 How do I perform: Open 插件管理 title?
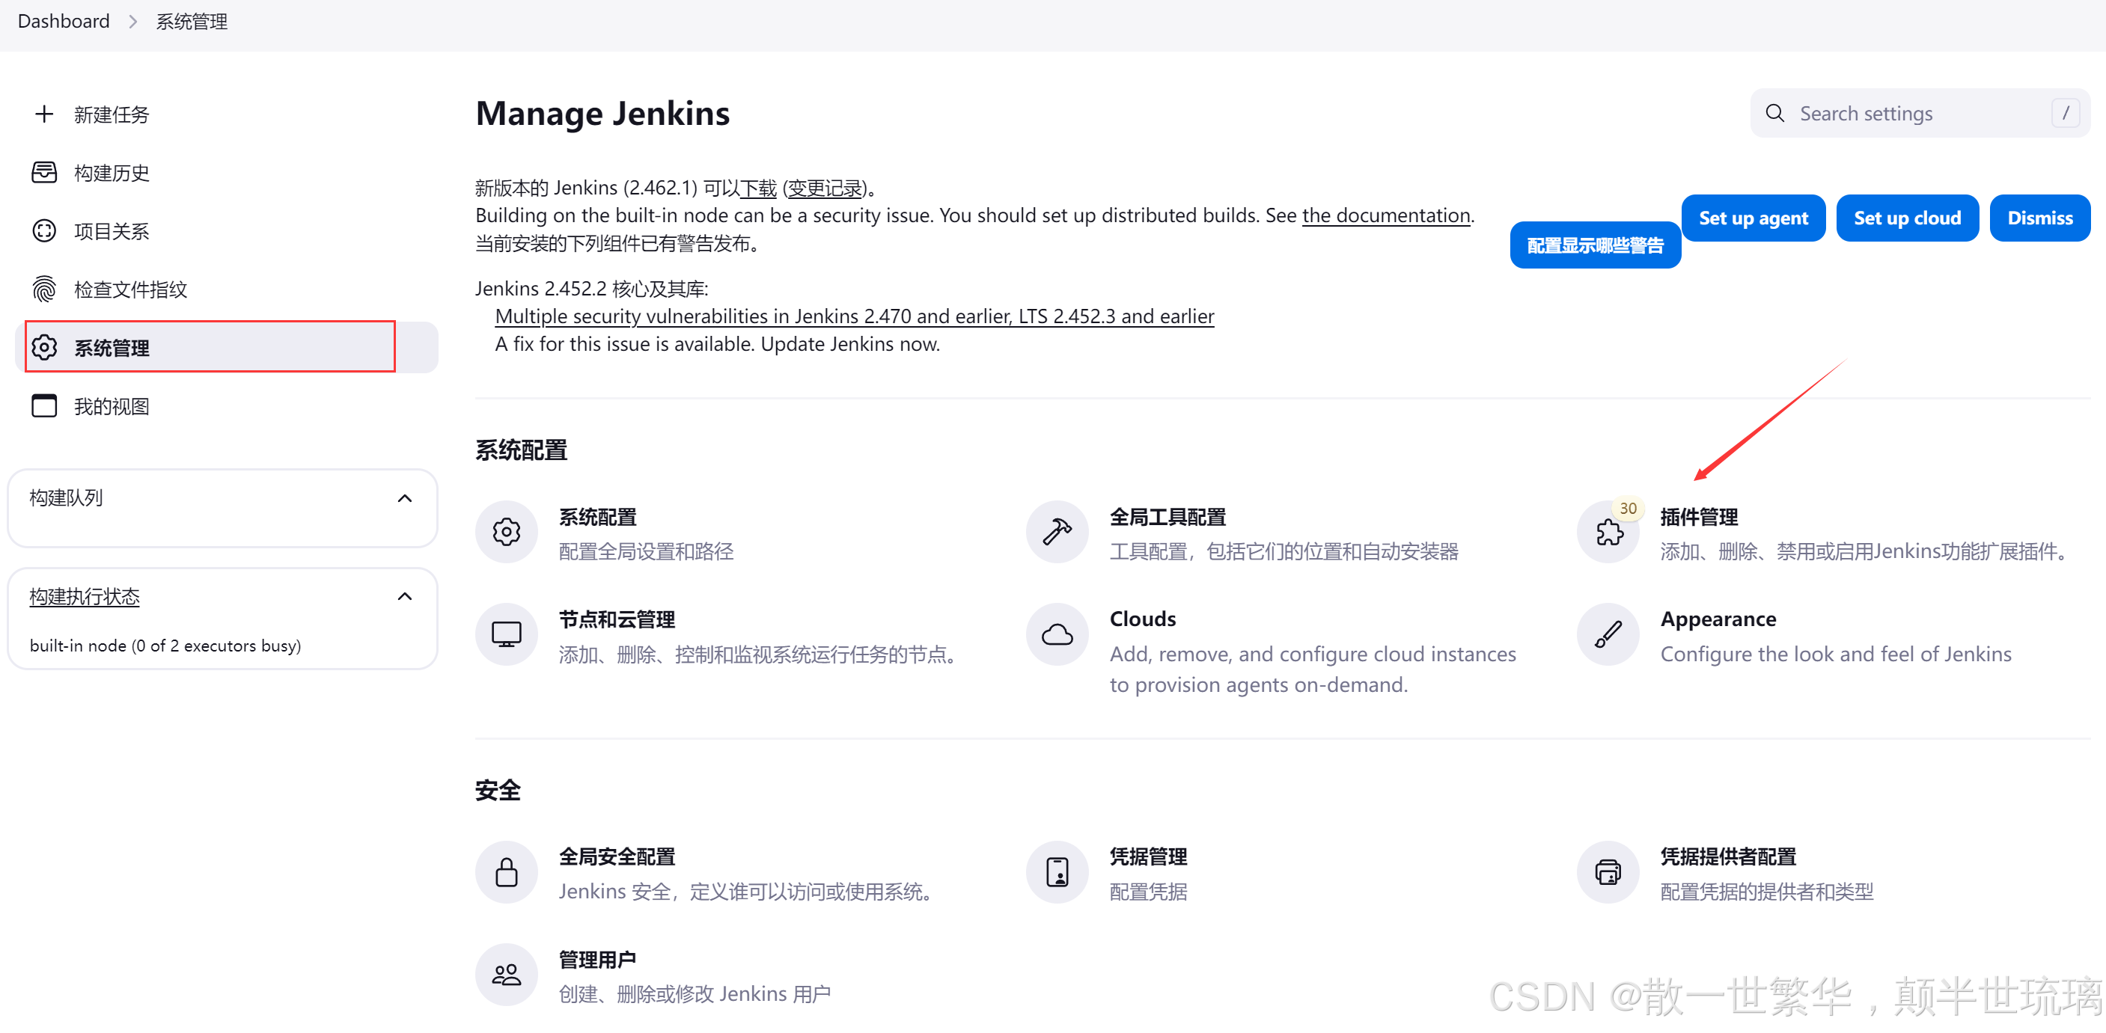1699,518
